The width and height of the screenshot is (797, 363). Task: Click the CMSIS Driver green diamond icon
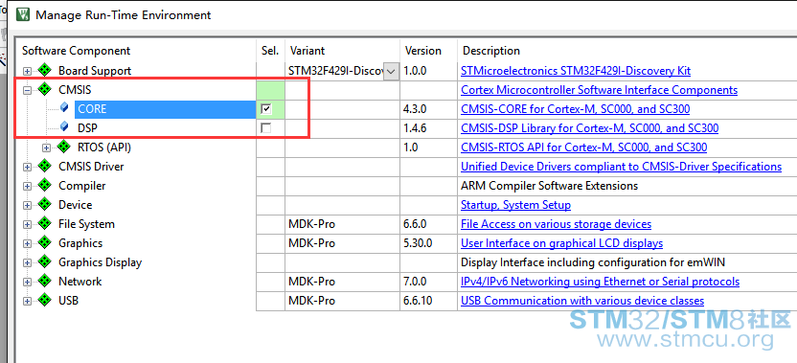pos(45,167)
